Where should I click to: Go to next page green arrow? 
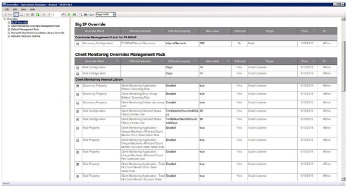pyautogui.click(x=69, y=15)
